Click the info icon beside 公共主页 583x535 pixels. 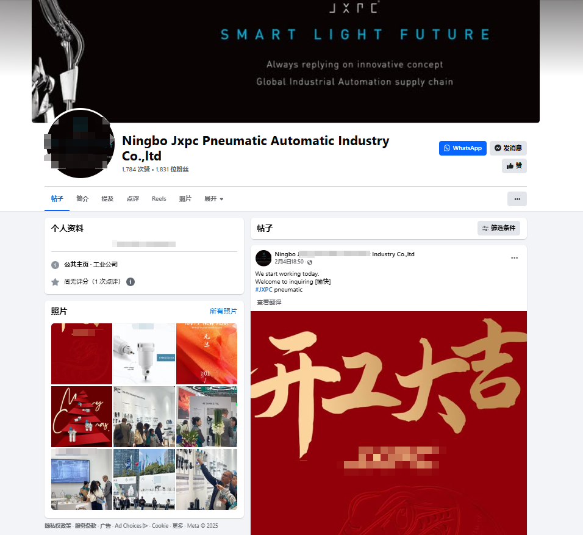click(55, 265)
